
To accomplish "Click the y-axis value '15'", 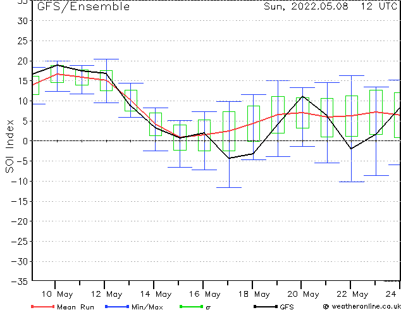I will (x=22, y=81).
